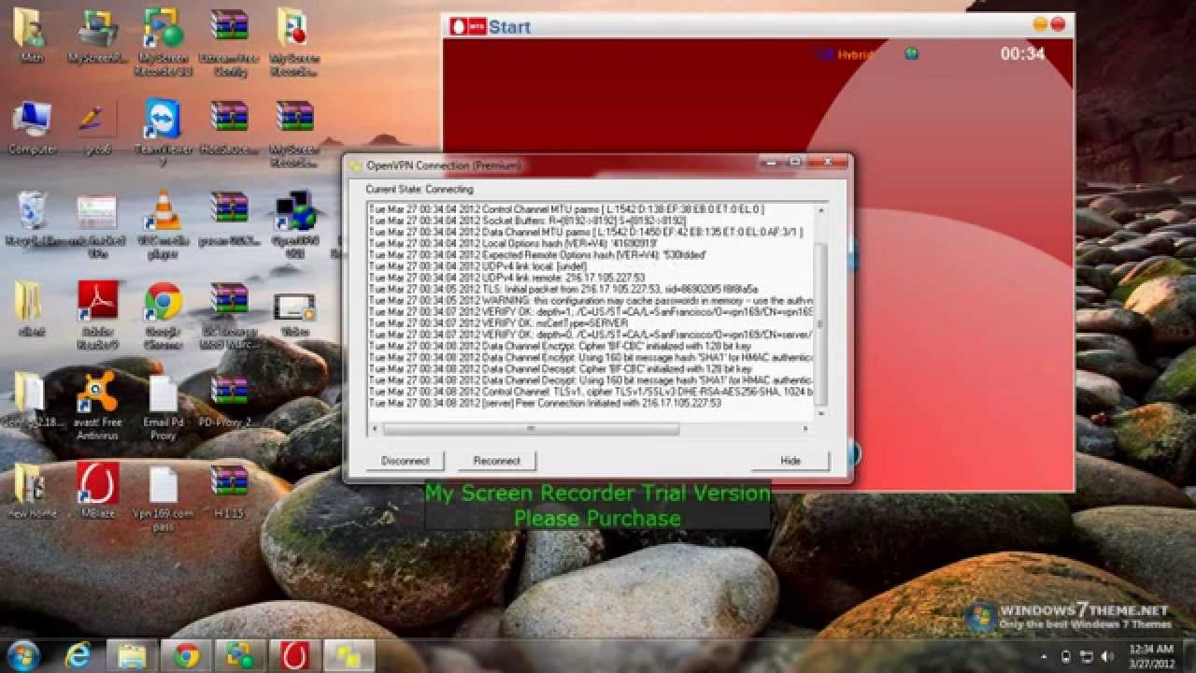Viewport: 1196px width, 673px height.
Task: Click the 'Current State: Connecting' status text
Action: point(419,189)
